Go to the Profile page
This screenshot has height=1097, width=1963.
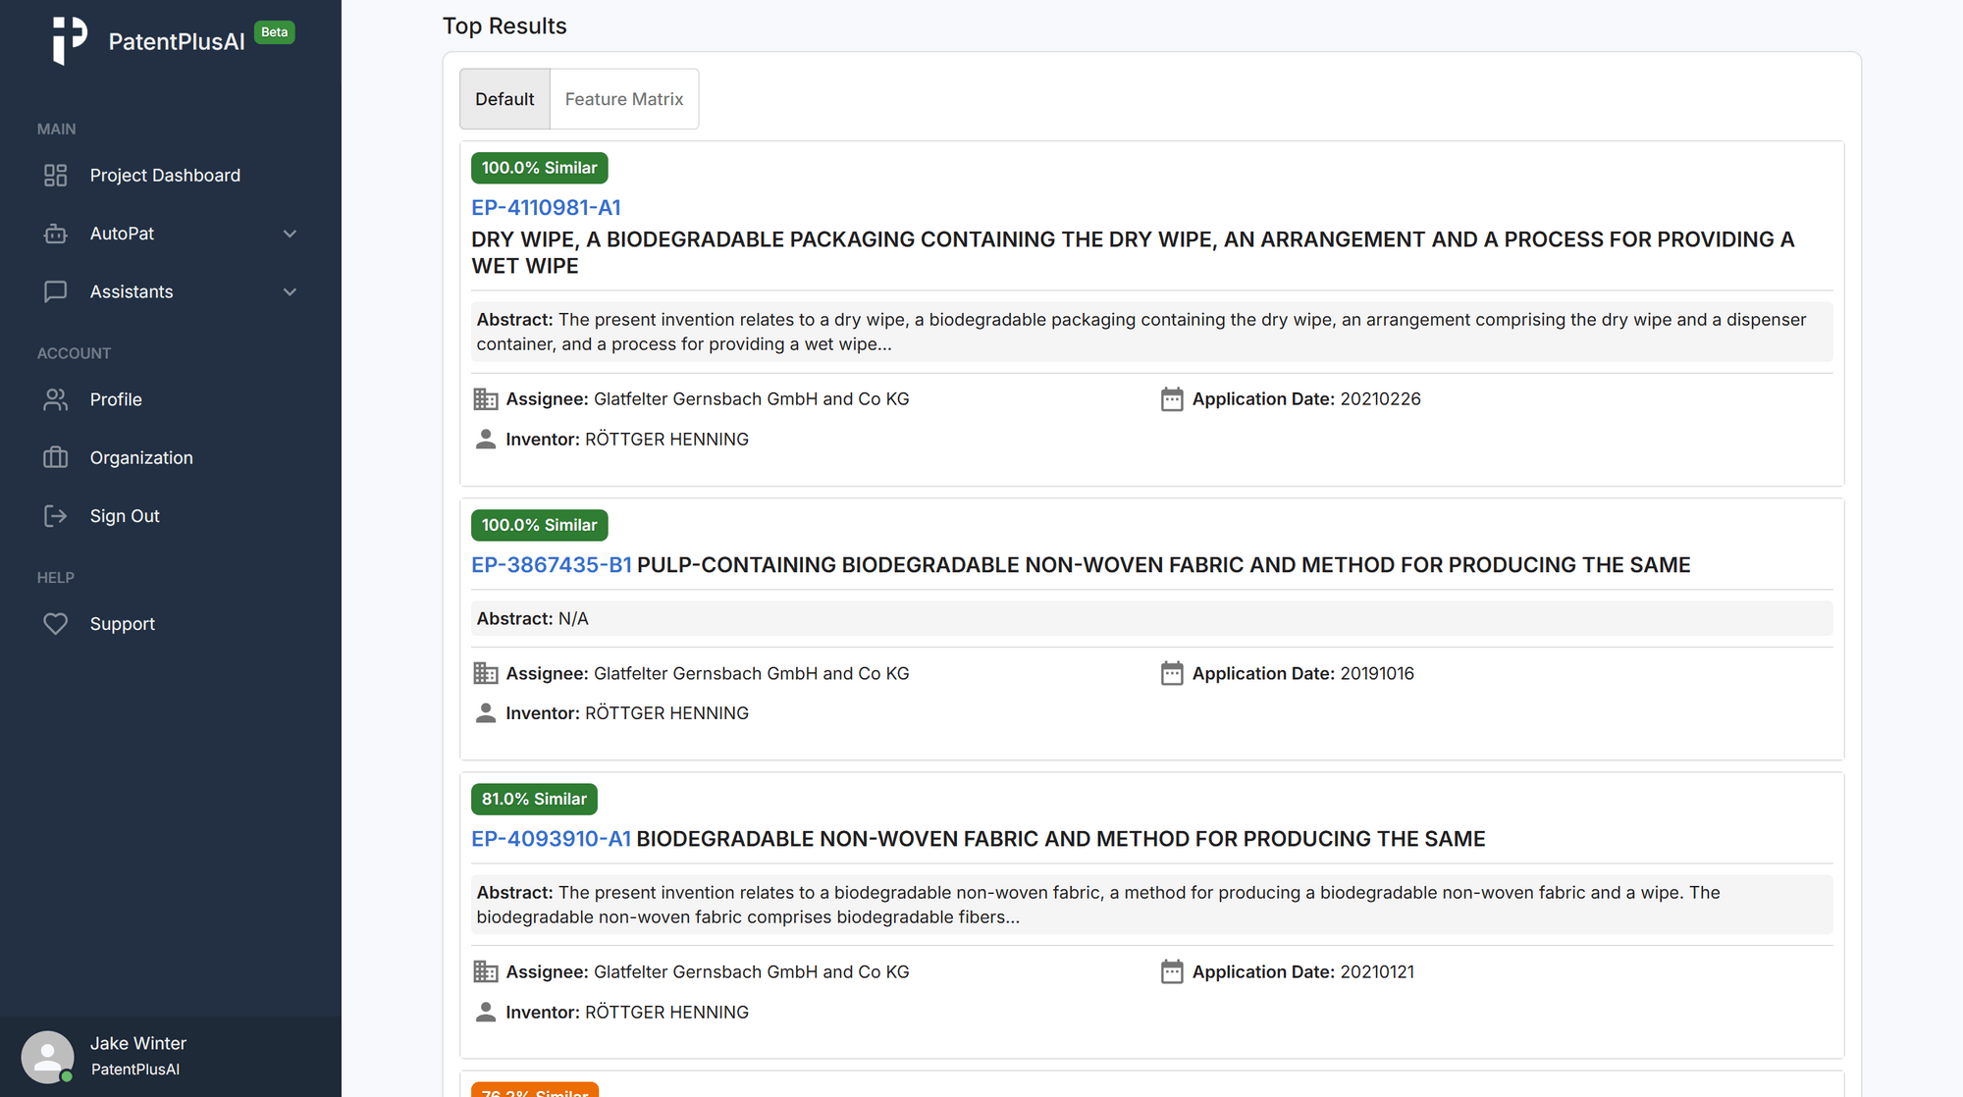[116, 399]
